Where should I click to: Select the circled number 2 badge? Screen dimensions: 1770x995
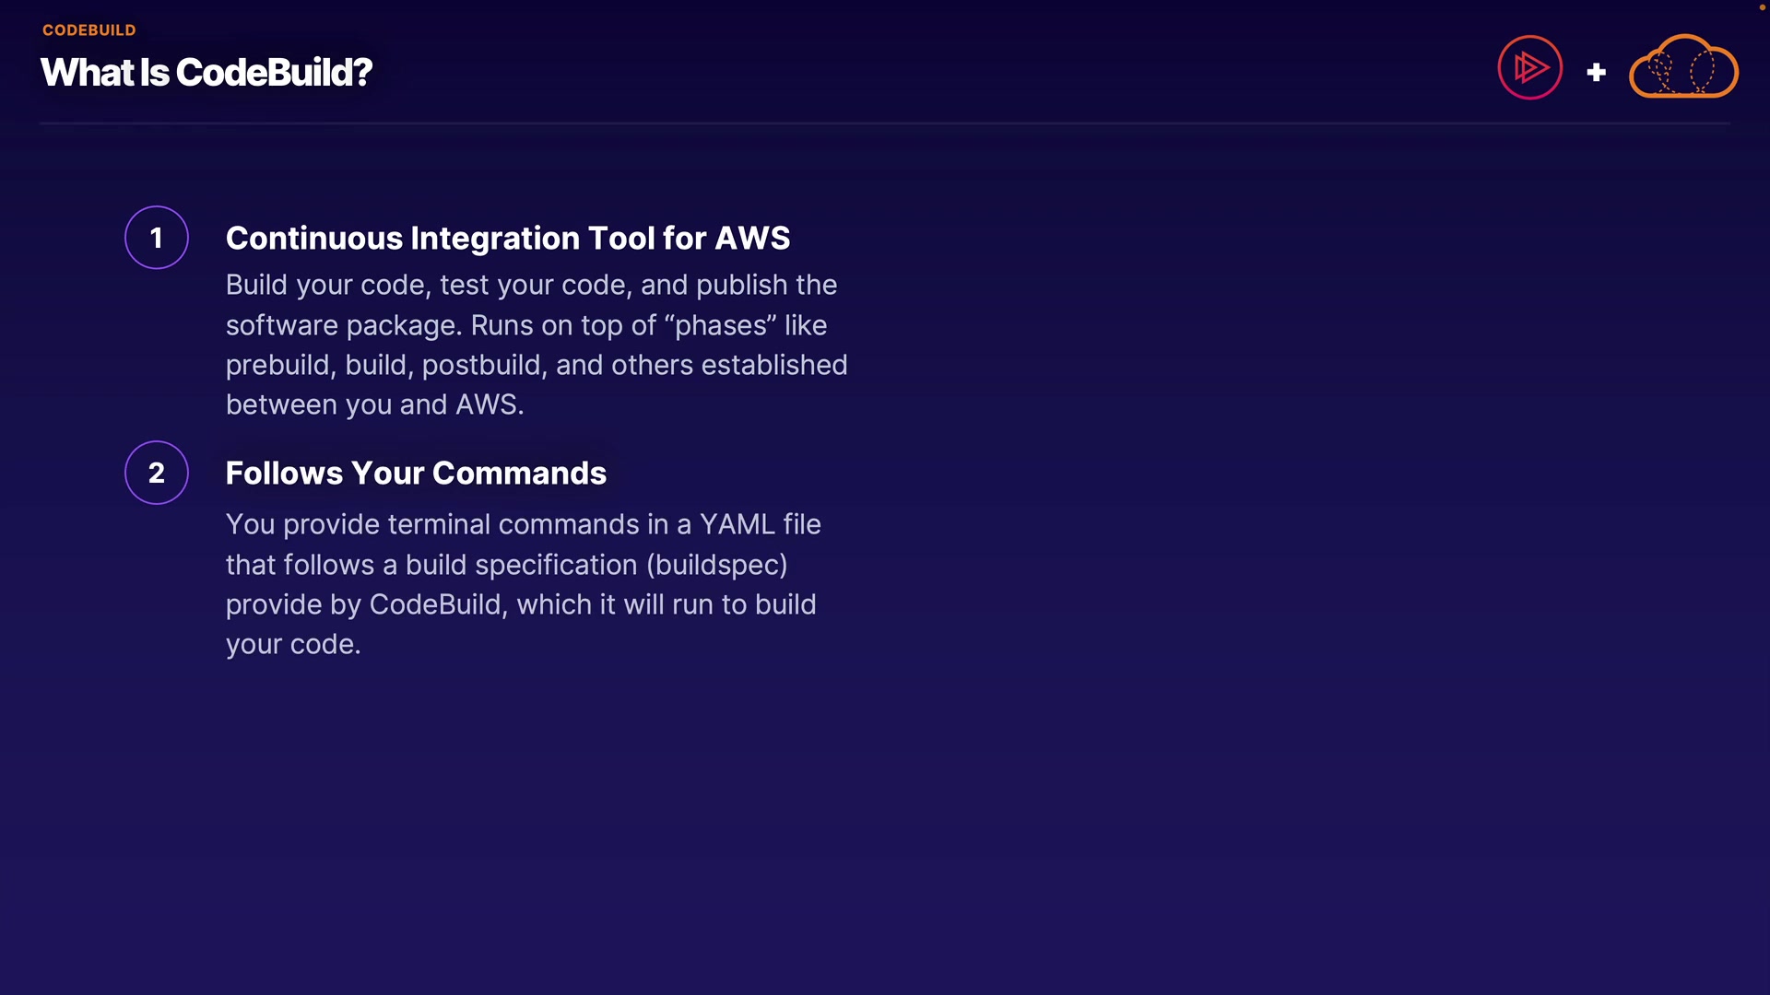coord(157,473)
